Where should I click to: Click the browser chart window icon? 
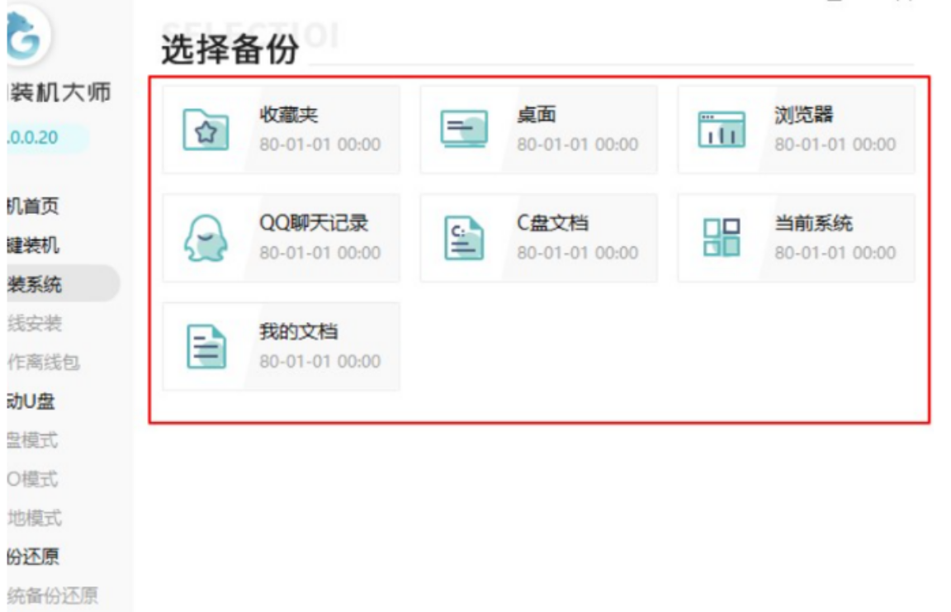(722, 129)
